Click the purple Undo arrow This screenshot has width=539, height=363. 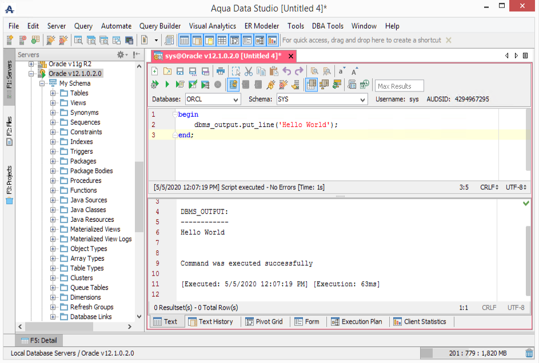(x=286, y=71)
